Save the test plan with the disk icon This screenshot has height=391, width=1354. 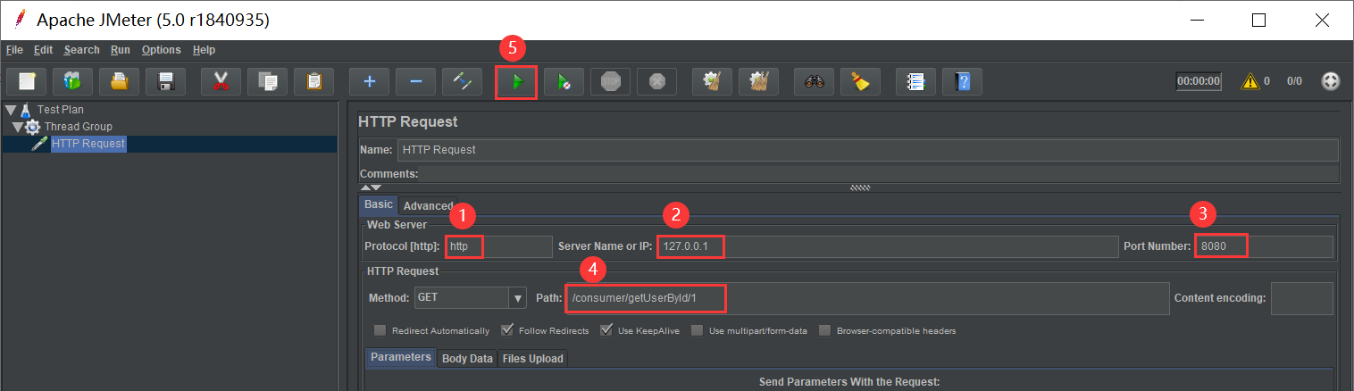166,81
